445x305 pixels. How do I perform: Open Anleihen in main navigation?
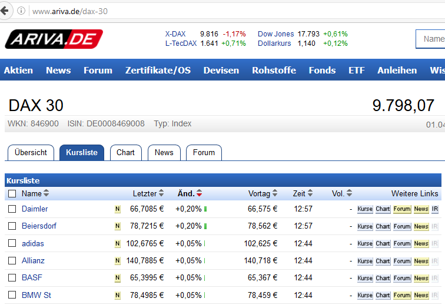(x=397, y=70)
